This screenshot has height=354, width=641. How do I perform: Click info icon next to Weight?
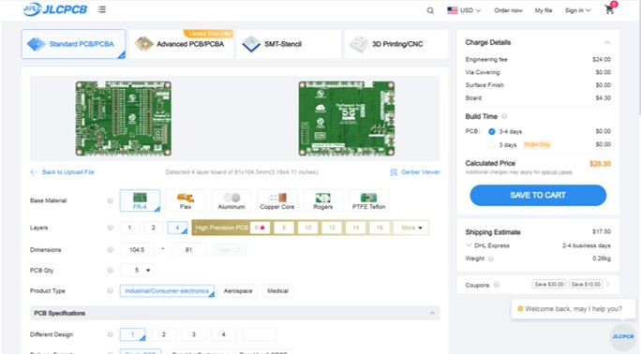[x=491, y=258]
